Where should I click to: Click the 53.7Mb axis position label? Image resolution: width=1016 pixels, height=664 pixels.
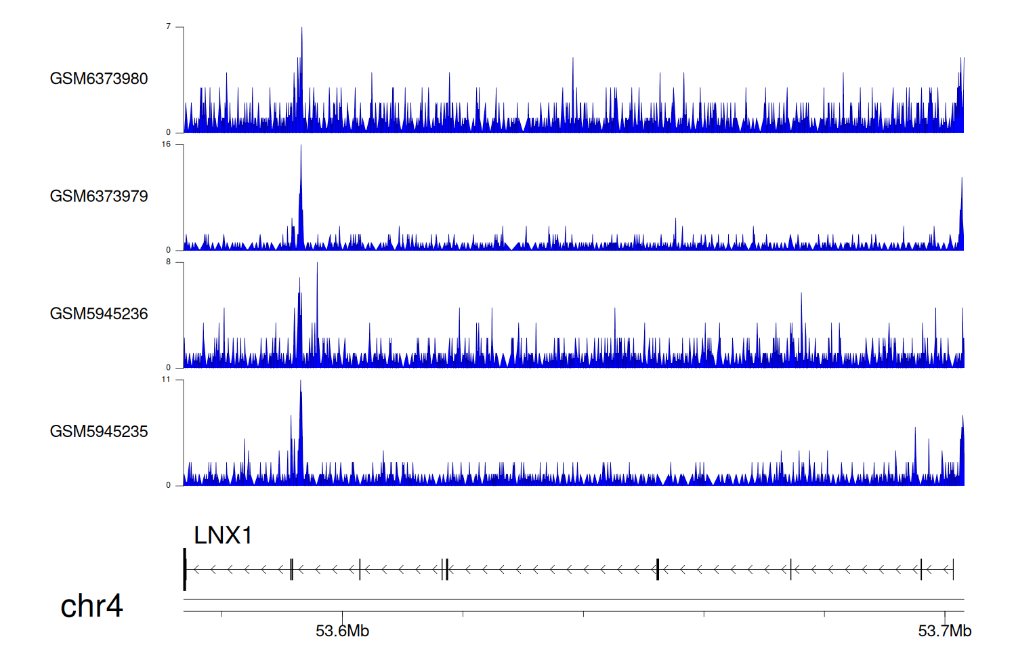(x=944, y=631)
